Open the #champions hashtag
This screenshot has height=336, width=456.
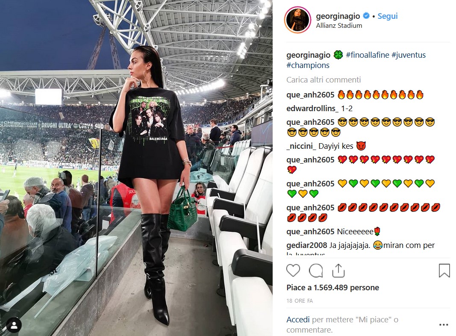tap(308, 65)
